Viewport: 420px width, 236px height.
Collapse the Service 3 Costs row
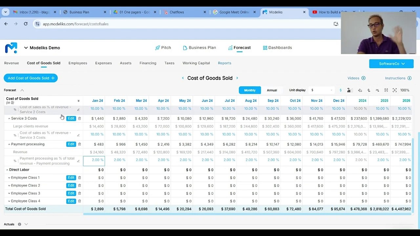tap(9, 118)
